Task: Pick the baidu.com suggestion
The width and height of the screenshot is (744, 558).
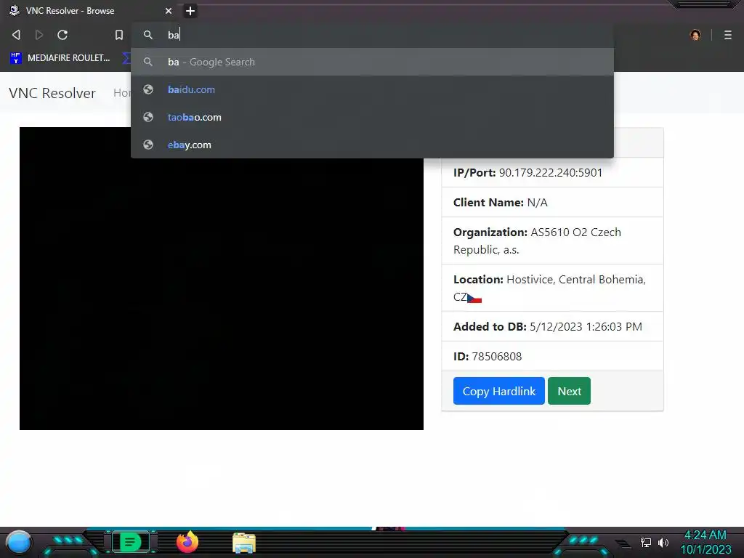Action: click(373, 89)
